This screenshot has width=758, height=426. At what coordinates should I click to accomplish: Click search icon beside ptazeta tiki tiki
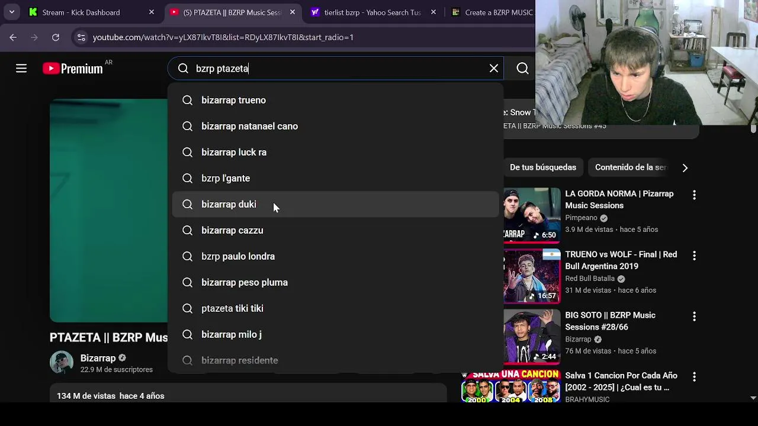(x=187, y=308)
